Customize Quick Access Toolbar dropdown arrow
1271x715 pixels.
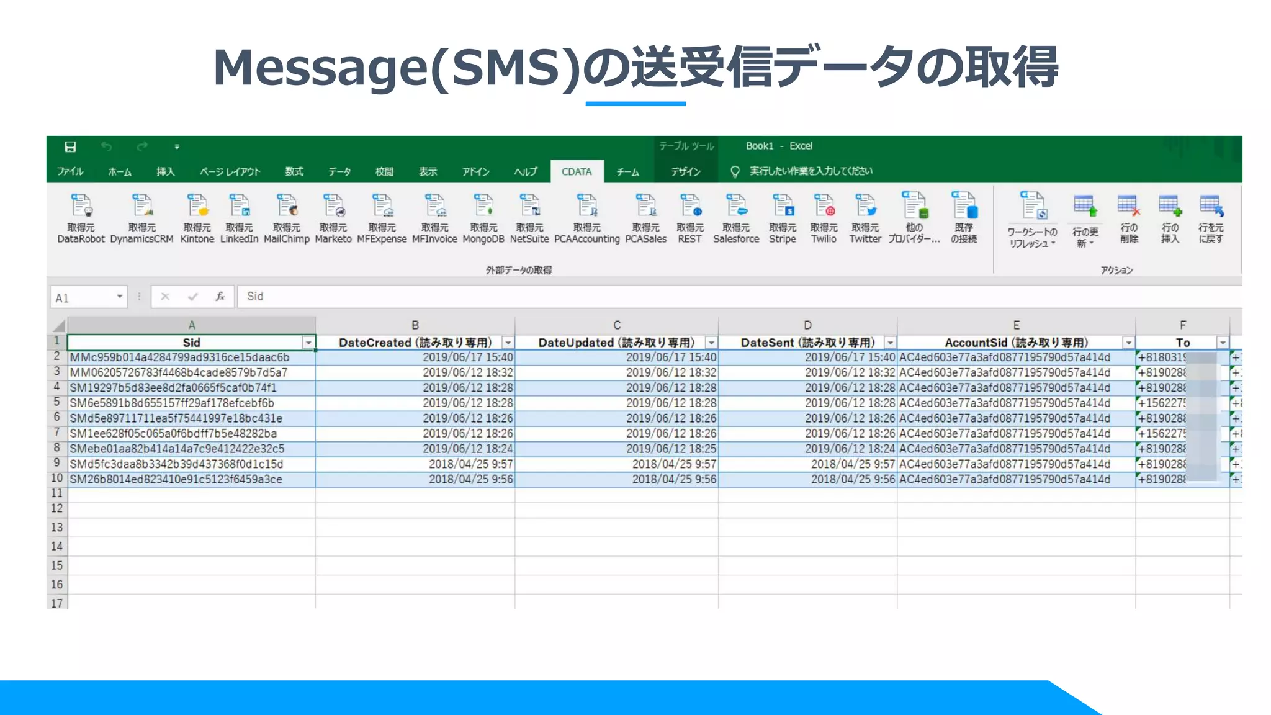(x=177, y=147)
